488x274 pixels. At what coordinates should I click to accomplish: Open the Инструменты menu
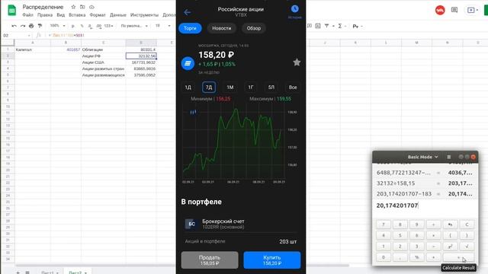[144, 15]
